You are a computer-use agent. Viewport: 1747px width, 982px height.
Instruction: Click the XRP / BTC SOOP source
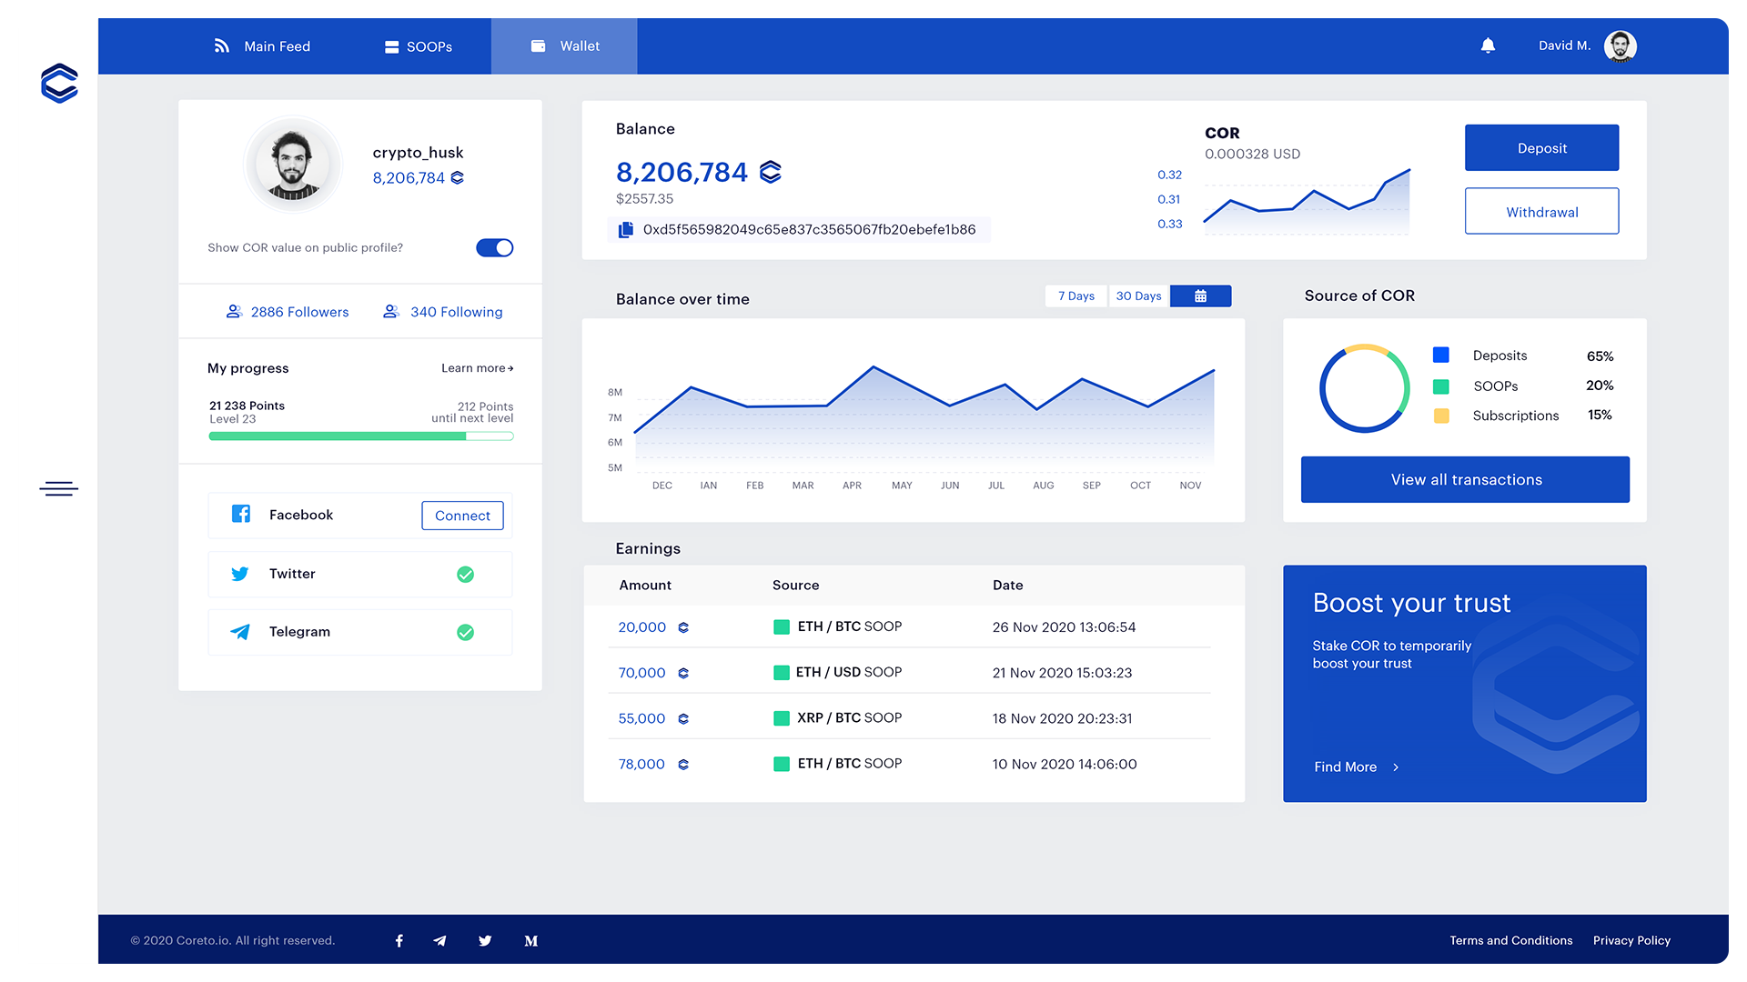[x=849, y=717]
